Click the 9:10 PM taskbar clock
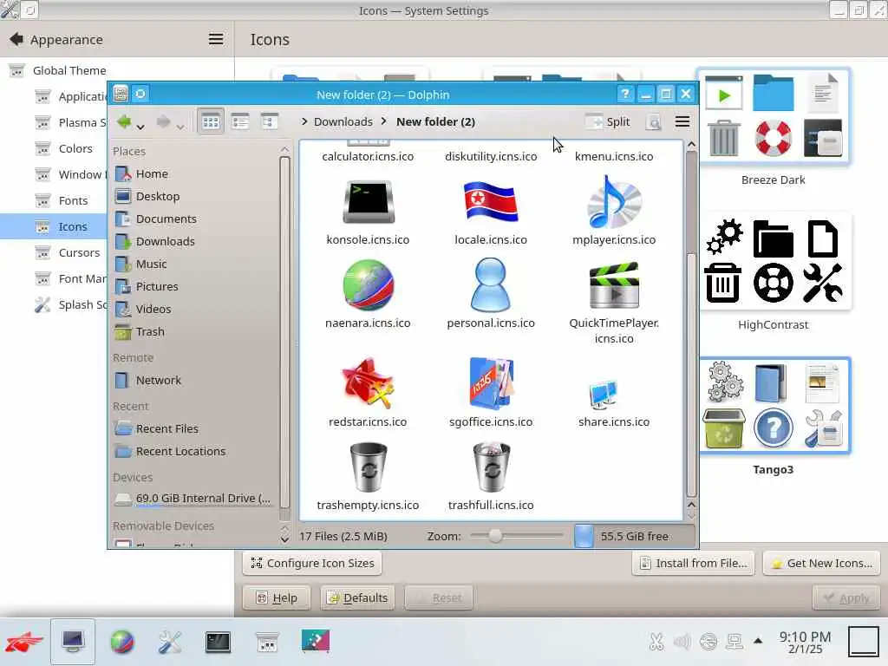This screenshot has height=666, width=888. point(805,642)
